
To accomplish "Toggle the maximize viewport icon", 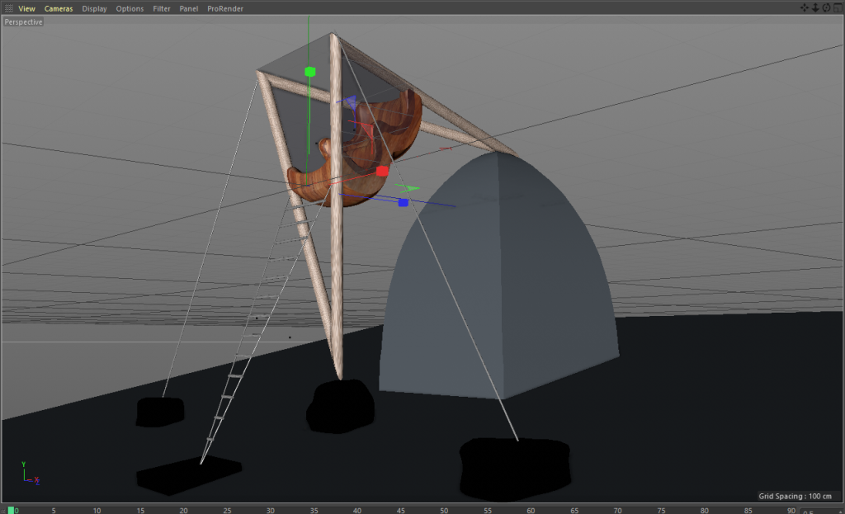I will [836, 7].
